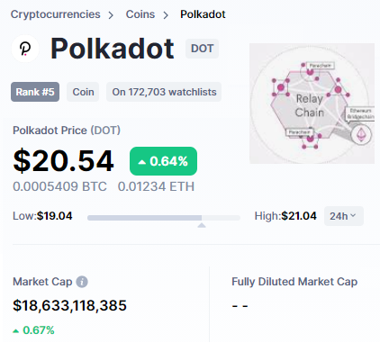Screen dimensions: 380x343
Task: Click the market cap green up arrow
Action: (16, 331)
